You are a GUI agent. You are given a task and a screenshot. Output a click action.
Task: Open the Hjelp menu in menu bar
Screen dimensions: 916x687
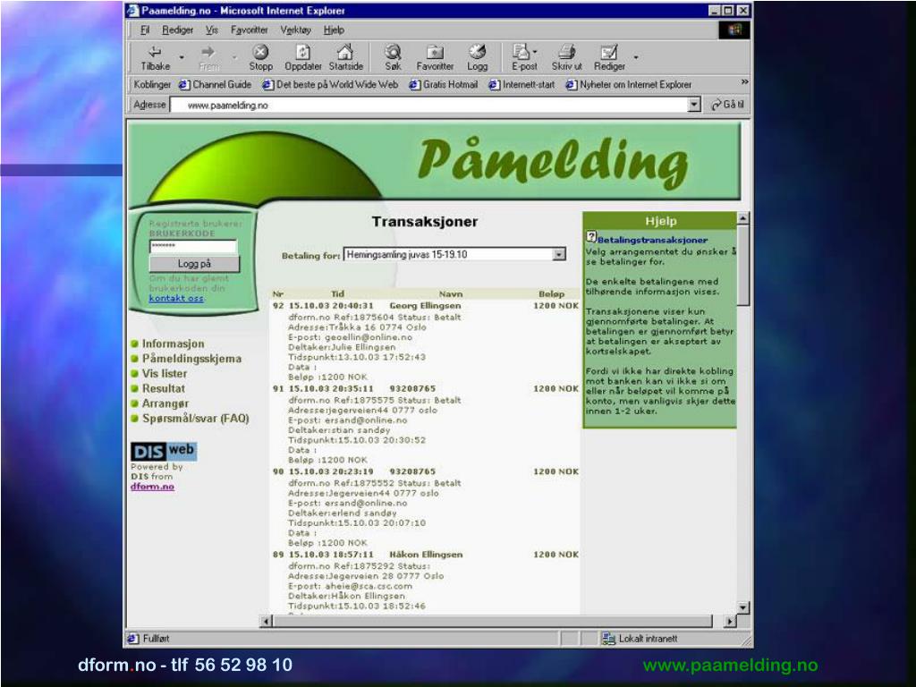tap(334, 30)
